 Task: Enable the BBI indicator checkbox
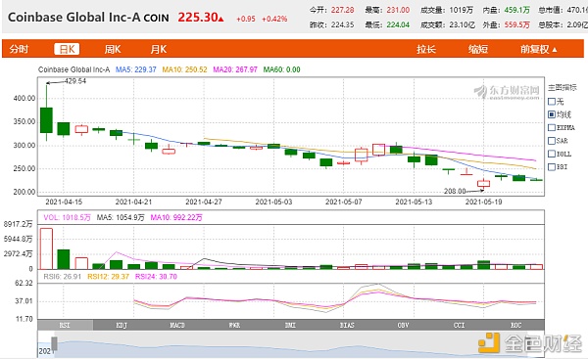coord(551,166)
